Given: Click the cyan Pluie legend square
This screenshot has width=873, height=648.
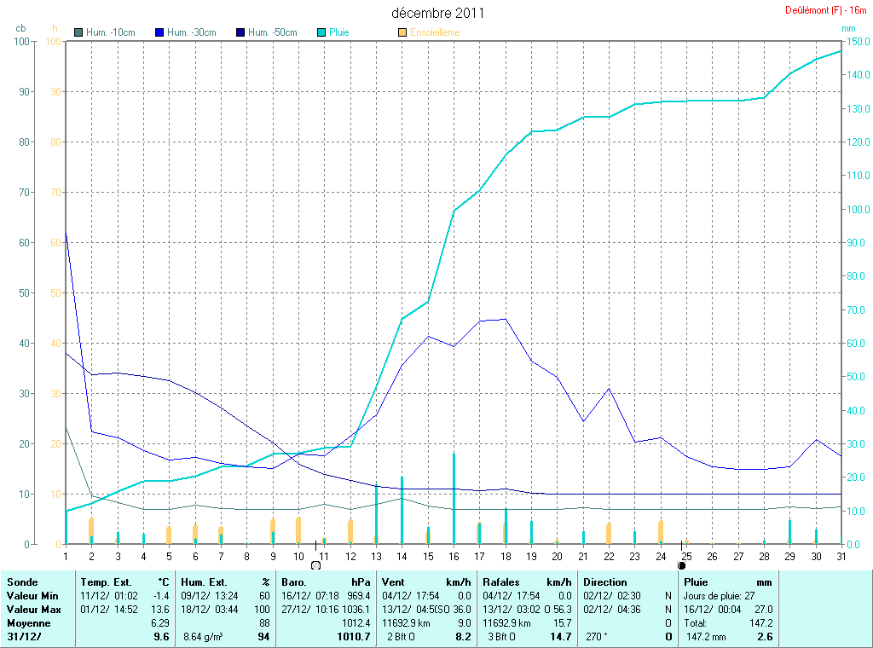Looking at the screenshot, I should pos(321,32).
